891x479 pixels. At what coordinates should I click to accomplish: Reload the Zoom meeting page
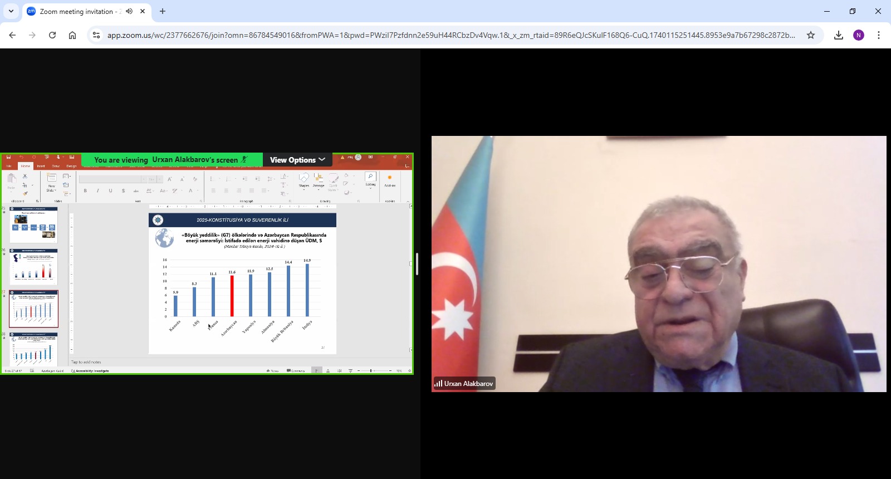coord(52,35)
